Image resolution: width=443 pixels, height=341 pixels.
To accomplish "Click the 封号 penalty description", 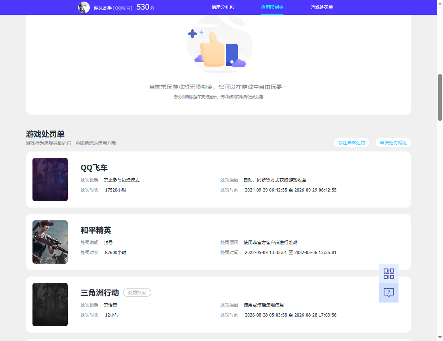I will pyautogui.click(x=108, y=242).
